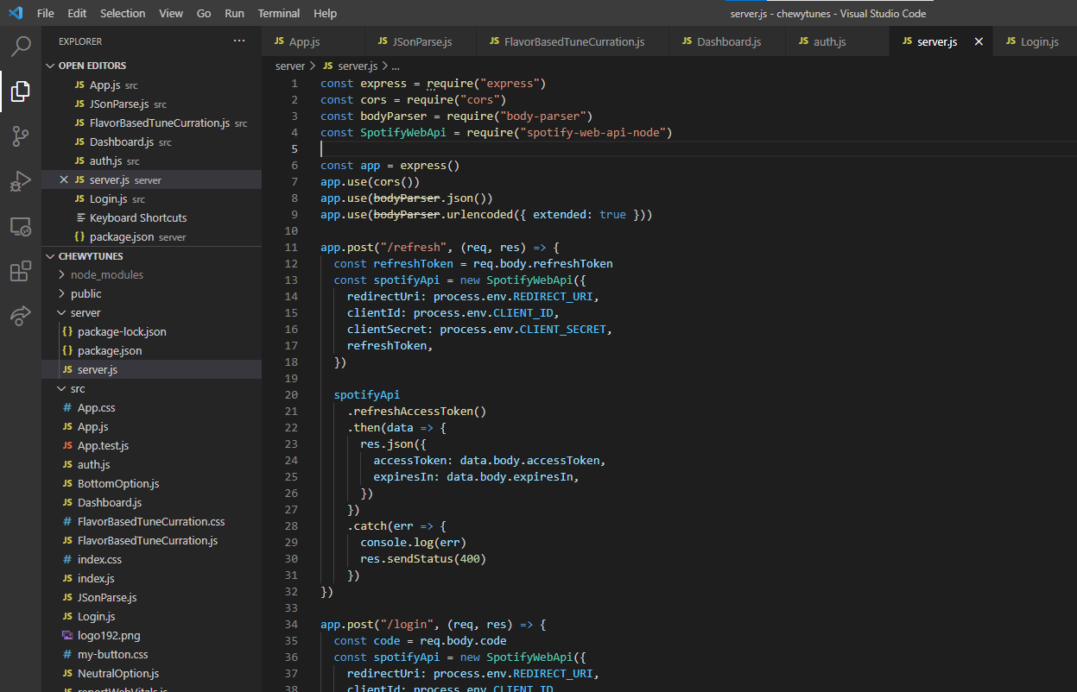Open the Remote Explorer icon
This screenshot has width=1077, height=692.
[21, 227]
